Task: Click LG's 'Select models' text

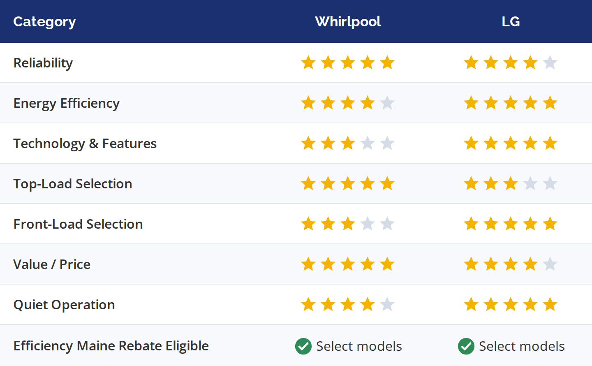Action: (x=522, y=346)
